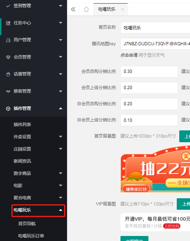
Task: Click the 任务中心 grid icon
Action: pyautogui.click(x=8, y=23)
